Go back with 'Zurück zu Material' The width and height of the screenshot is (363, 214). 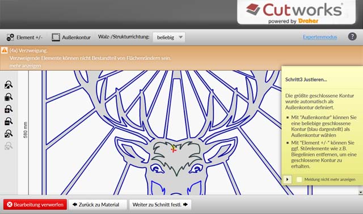pos(98,204)
